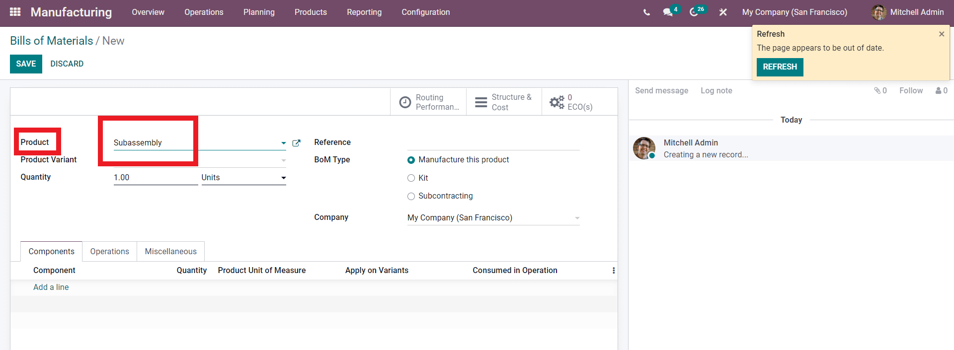
Task: Open the Planning menu
Action: coord(259,12)
